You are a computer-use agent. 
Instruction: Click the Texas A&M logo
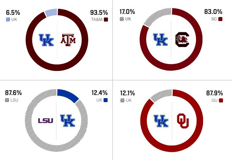[x=68, y=40]
